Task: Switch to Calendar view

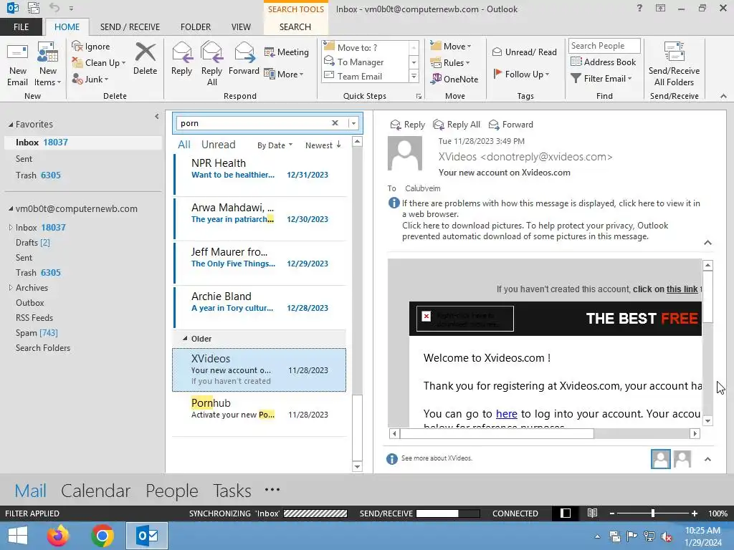Action: click(x=95, y=491)
